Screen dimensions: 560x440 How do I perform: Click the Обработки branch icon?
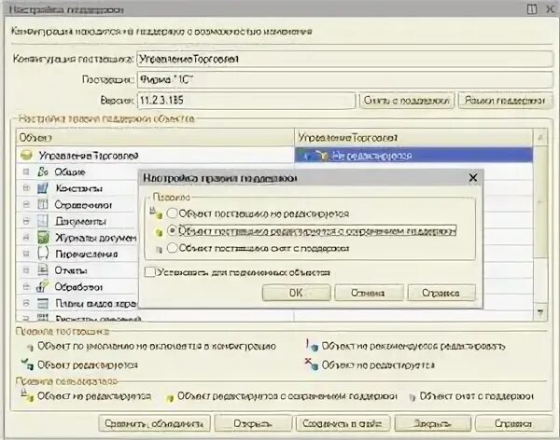43,286
